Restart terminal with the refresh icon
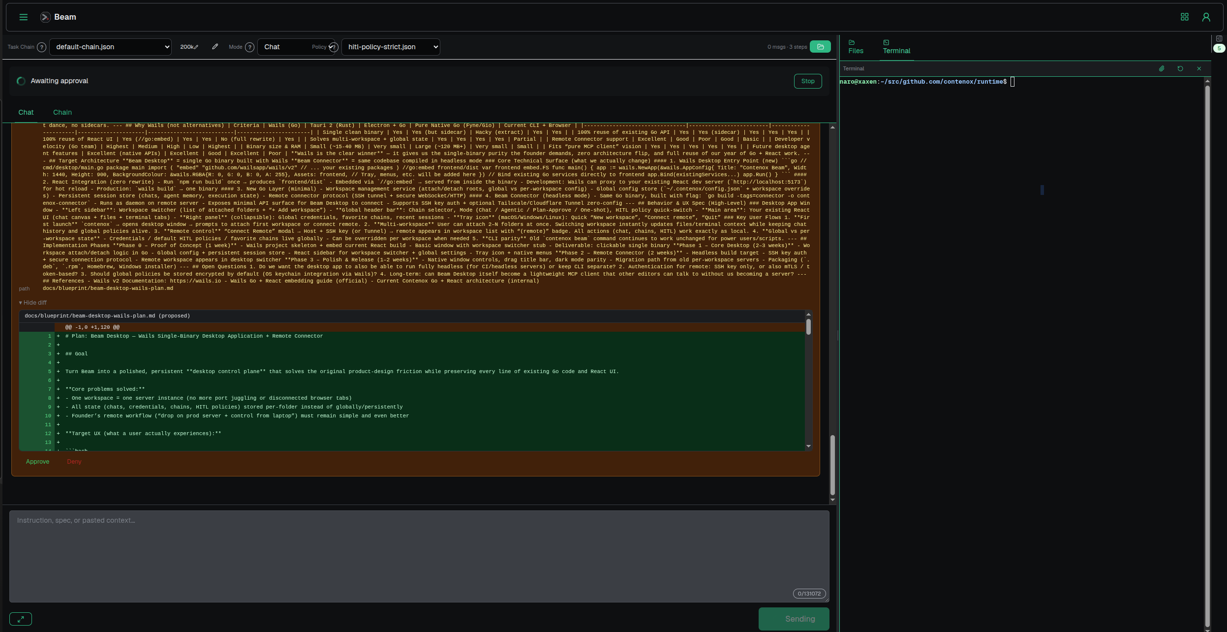Image resolution: width=1227 pixels, height=632 pixels. point(1180,69)
